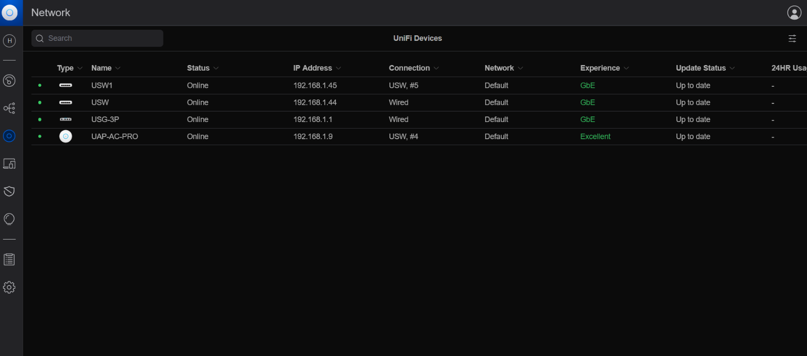Image resolution: width=807 pixels, height=356 pixels.
Task: Focus the Search devices field
Action: [97, 38]
